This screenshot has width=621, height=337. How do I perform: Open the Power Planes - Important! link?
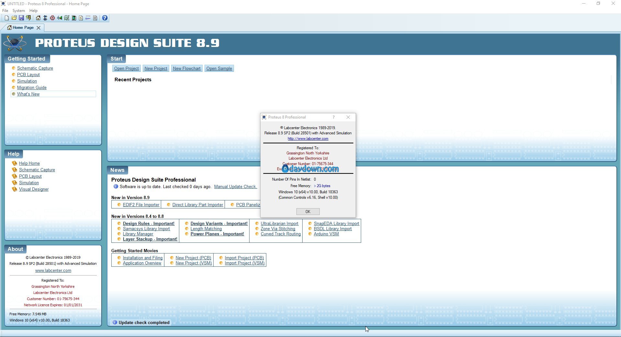[x=217, y=234]
